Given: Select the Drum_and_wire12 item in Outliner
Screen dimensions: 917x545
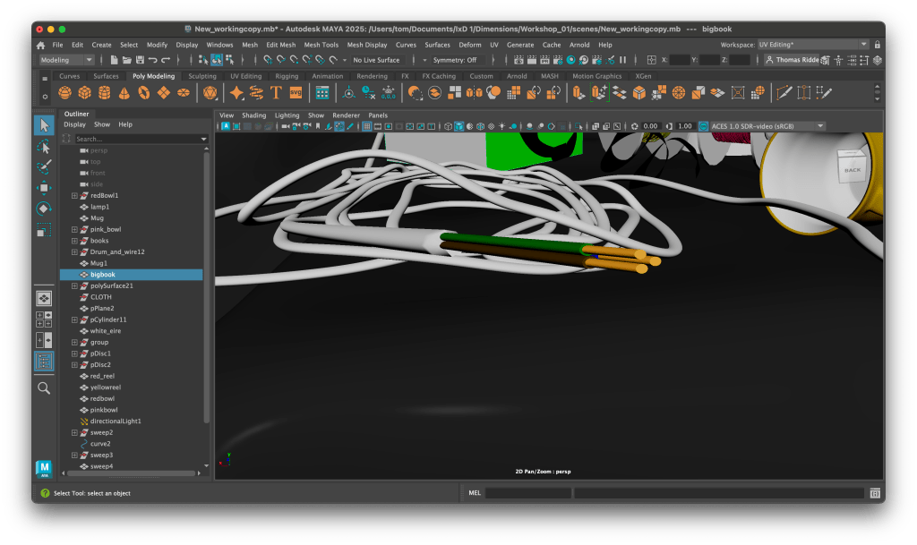Looking at the screenshot, I should point(117,252).
